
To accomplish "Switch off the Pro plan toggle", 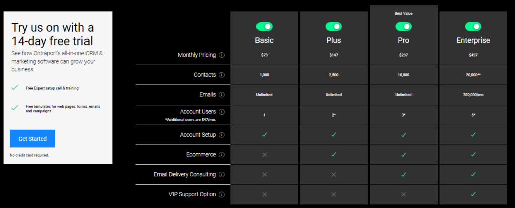I will (x=403, y=26).
